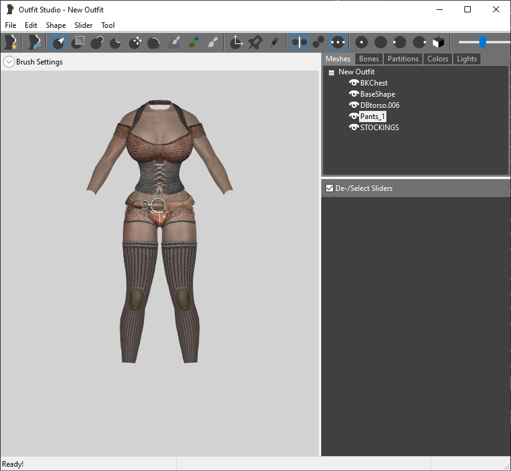Switch to the Partitions tab
The width and height of the screenshot is (511, 471).
tap(403, 59)
